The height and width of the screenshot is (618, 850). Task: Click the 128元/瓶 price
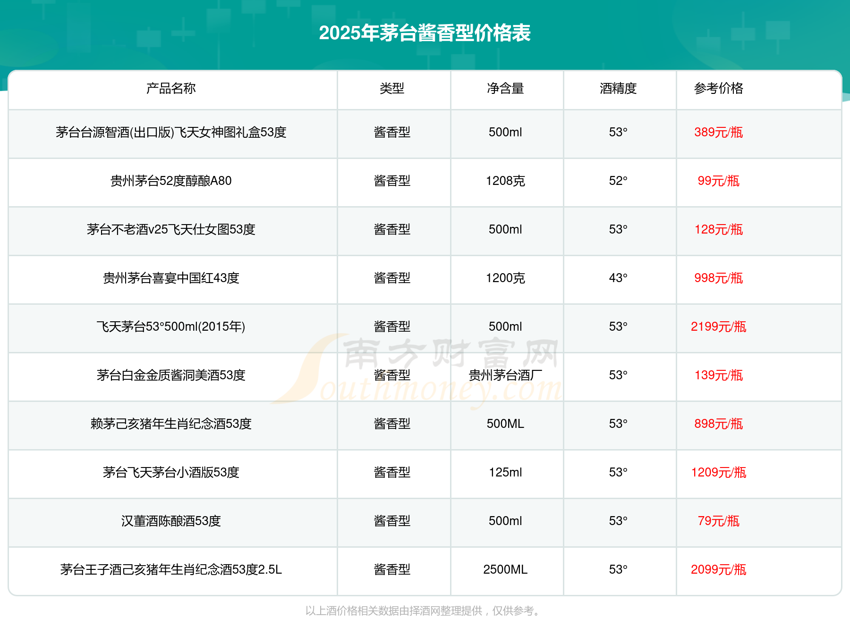click(719, 229)
